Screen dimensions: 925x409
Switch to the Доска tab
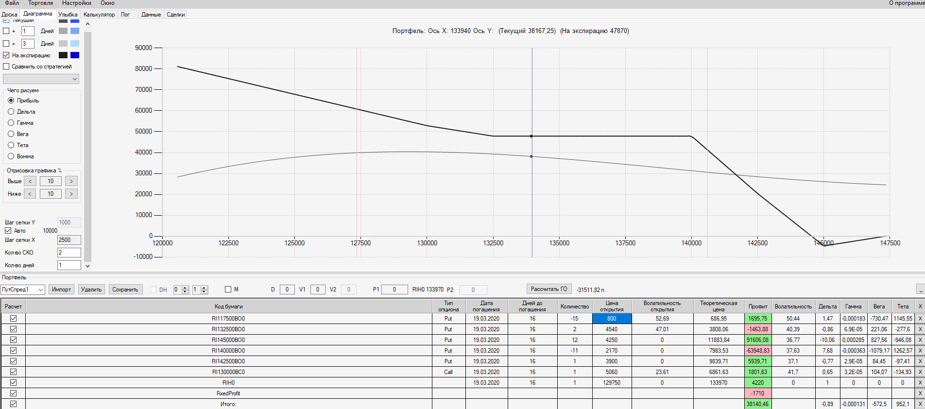tap(9, 15)
